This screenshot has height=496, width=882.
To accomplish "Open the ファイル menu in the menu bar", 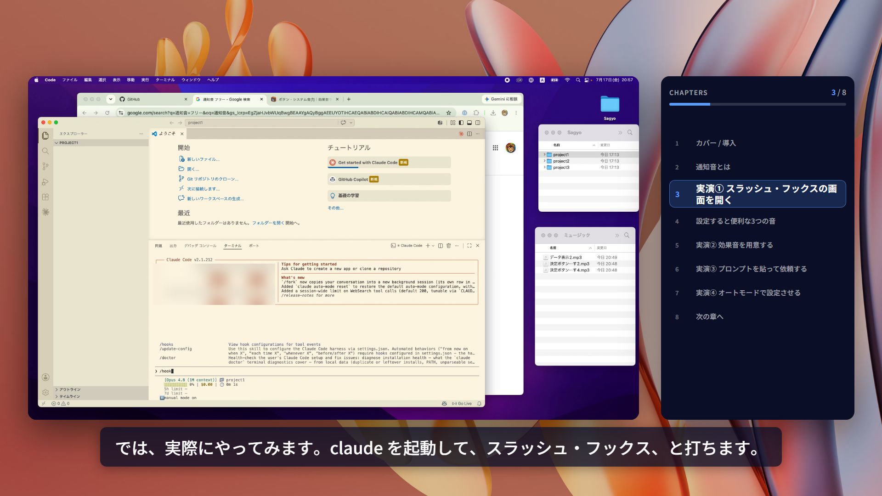I will click(70, 80).
